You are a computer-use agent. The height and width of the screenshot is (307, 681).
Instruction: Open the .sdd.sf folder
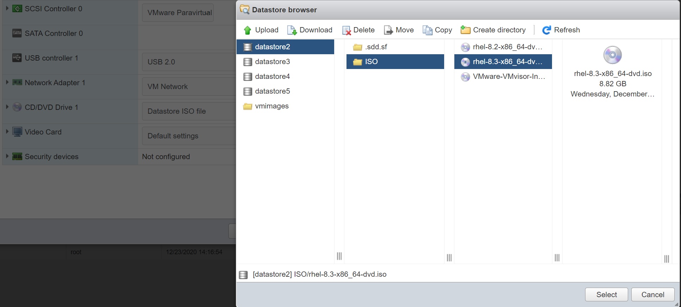395,47
